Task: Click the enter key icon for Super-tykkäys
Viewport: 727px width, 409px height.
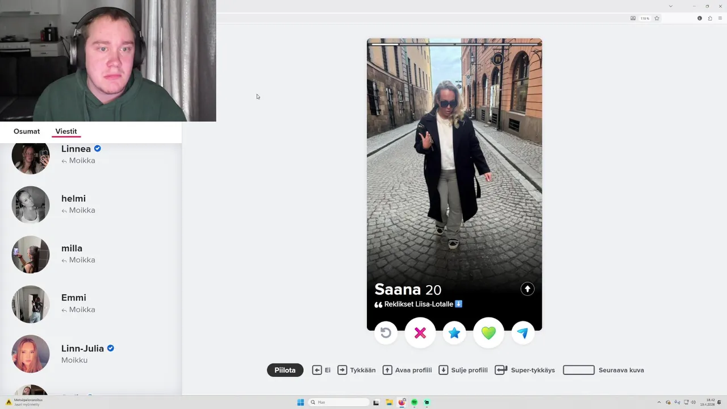Action: point(501,370)
